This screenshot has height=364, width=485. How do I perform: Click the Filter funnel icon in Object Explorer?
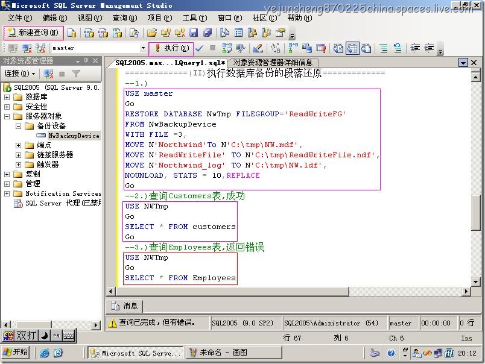point(76,74)
